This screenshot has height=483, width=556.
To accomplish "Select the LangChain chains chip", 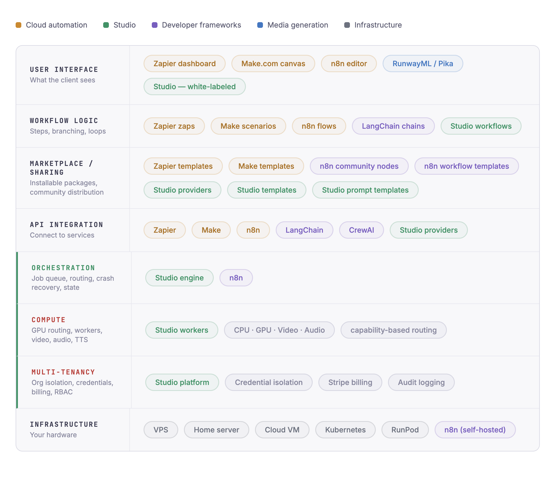I will [393, 126].
